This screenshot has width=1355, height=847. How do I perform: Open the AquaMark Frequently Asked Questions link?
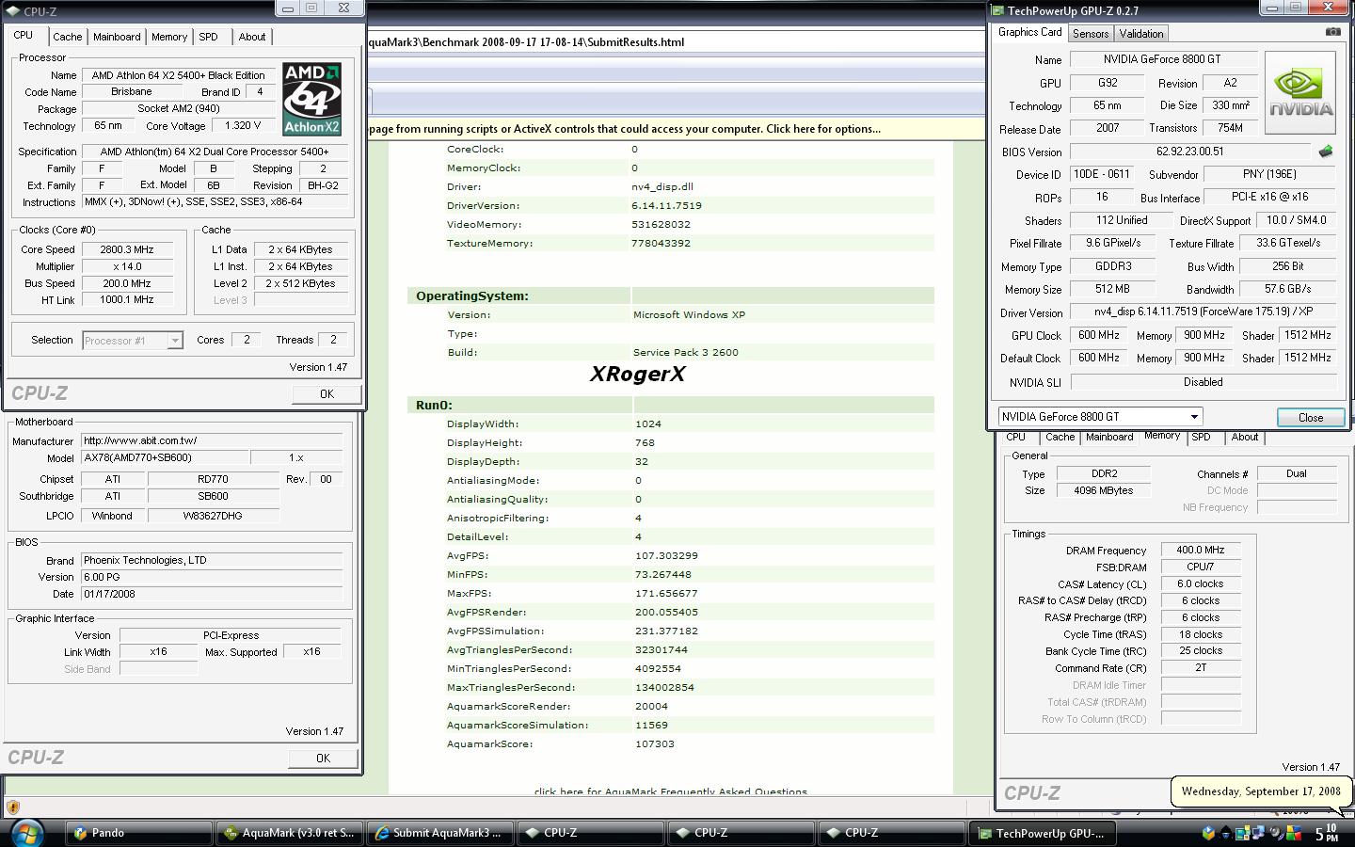pos(671,791)
